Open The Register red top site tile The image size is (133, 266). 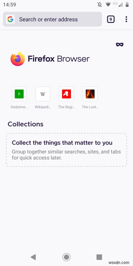coord(66,94)
